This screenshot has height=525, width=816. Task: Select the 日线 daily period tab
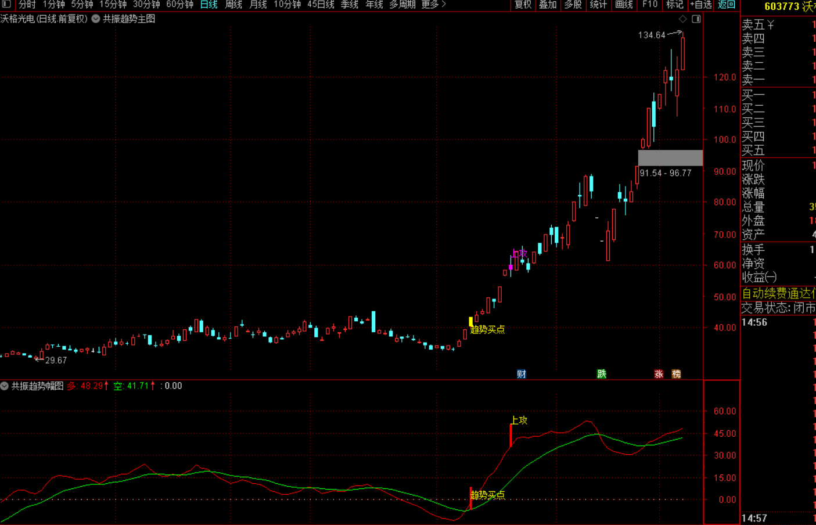tap(209, 5)
